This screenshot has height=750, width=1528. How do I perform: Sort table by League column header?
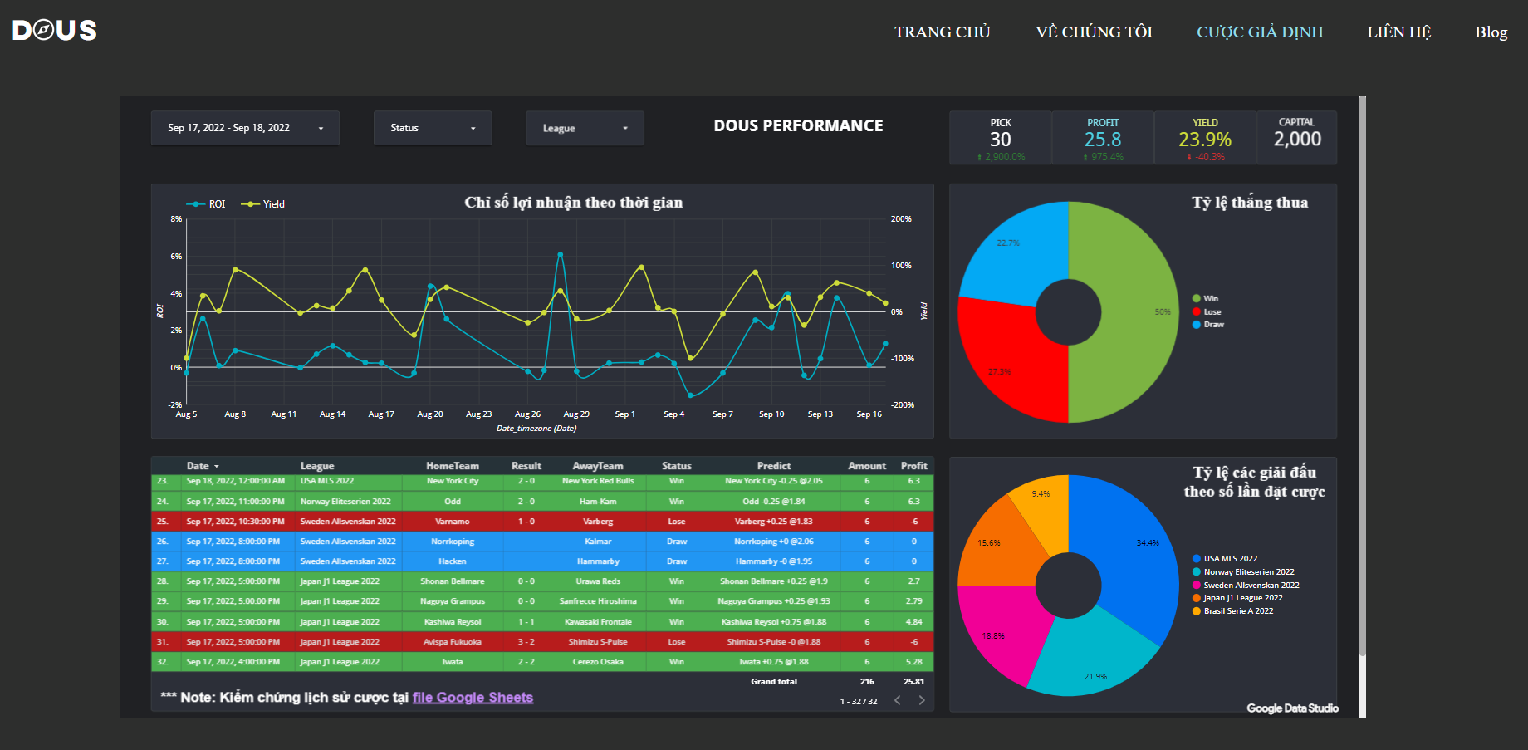[317, 466]
